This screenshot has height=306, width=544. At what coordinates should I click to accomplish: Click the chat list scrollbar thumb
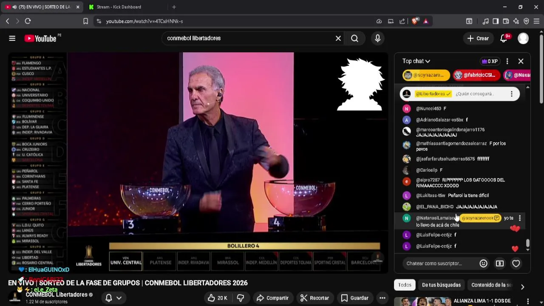(x=528, y=243)
